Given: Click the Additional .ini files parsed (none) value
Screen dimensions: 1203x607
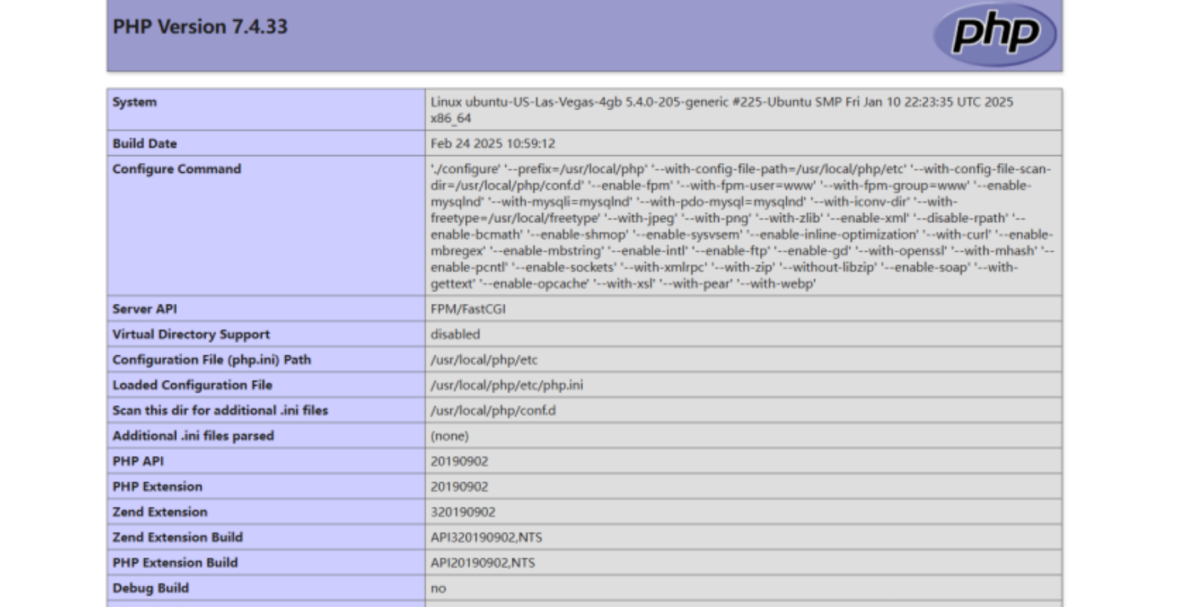Looking at the screenshot, I should click(x=449, y=436).
